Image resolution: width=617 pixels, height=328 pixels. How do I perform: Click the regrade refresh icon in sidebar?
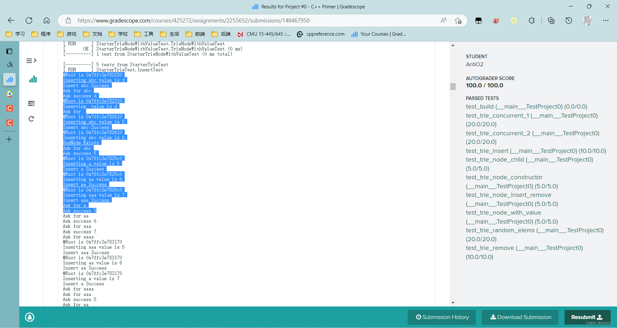pyautogui.click(x=31, y=119)
